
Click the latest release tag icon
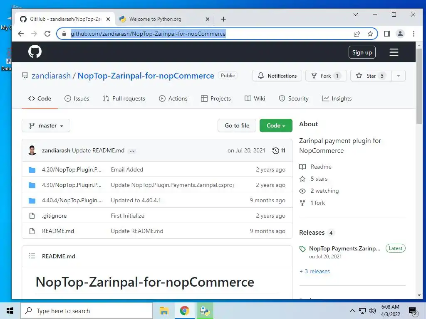click(x=302, y=249)
